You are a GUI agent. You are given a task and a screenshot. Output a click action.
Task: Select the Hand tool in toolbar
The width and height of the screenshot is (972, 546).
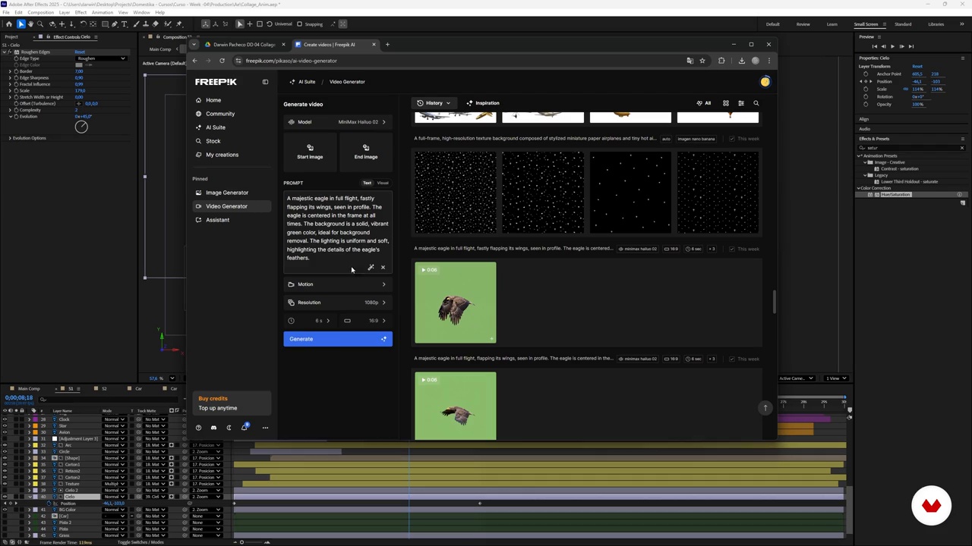coord(30,24)
